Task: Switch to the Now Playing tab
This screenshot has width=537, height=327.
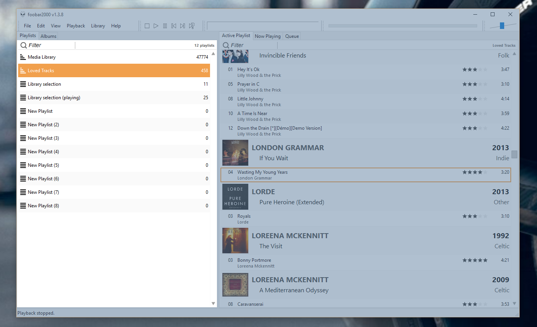Action: (x=268, y=36)
